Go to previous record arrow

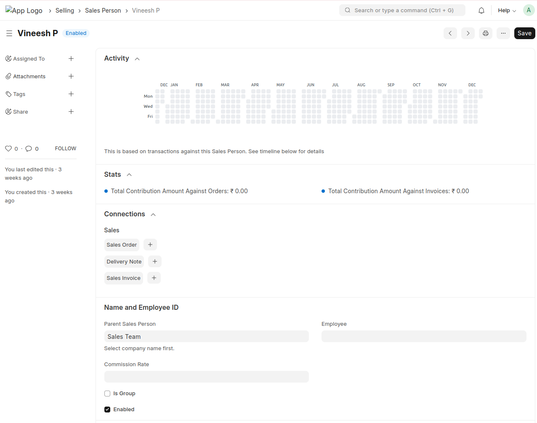pos(450,33)
